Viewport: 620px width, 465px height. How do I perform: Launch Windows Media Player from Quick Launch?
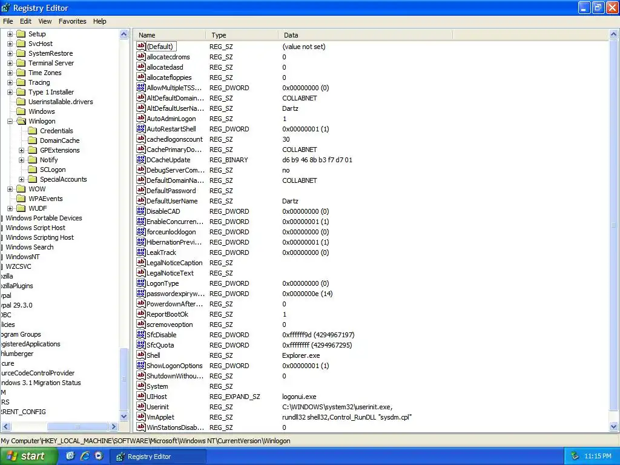tap(99, 456)
